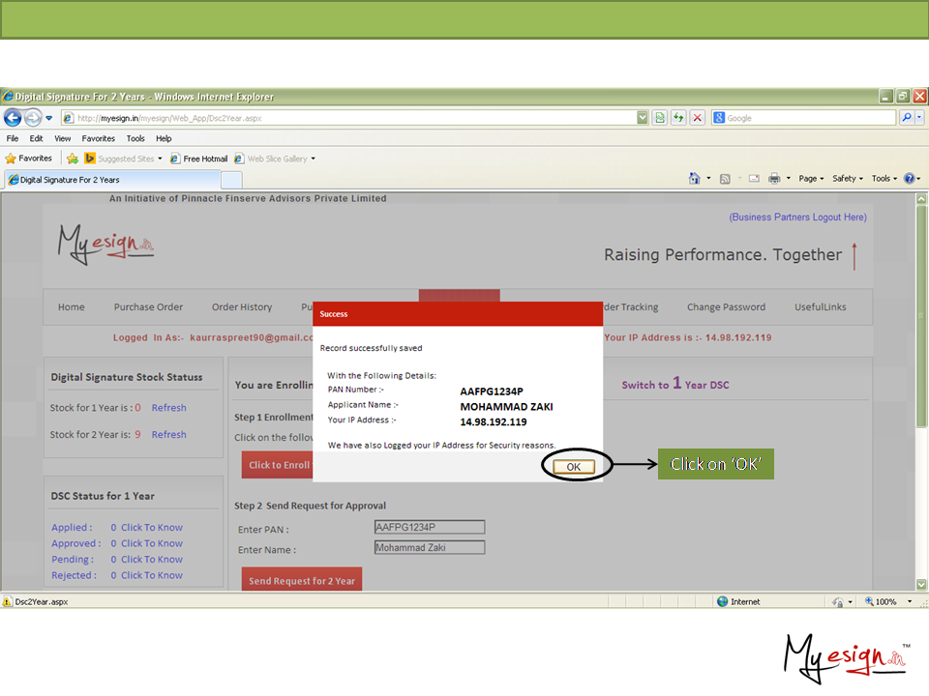Click the Print icon in command bar
929x696 pixels.
click(774, 179)
